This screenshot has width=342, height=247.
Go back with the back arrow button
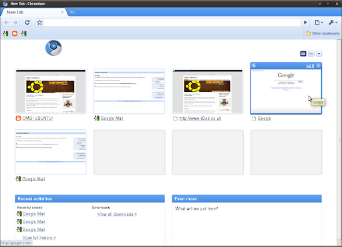(7, 23)
